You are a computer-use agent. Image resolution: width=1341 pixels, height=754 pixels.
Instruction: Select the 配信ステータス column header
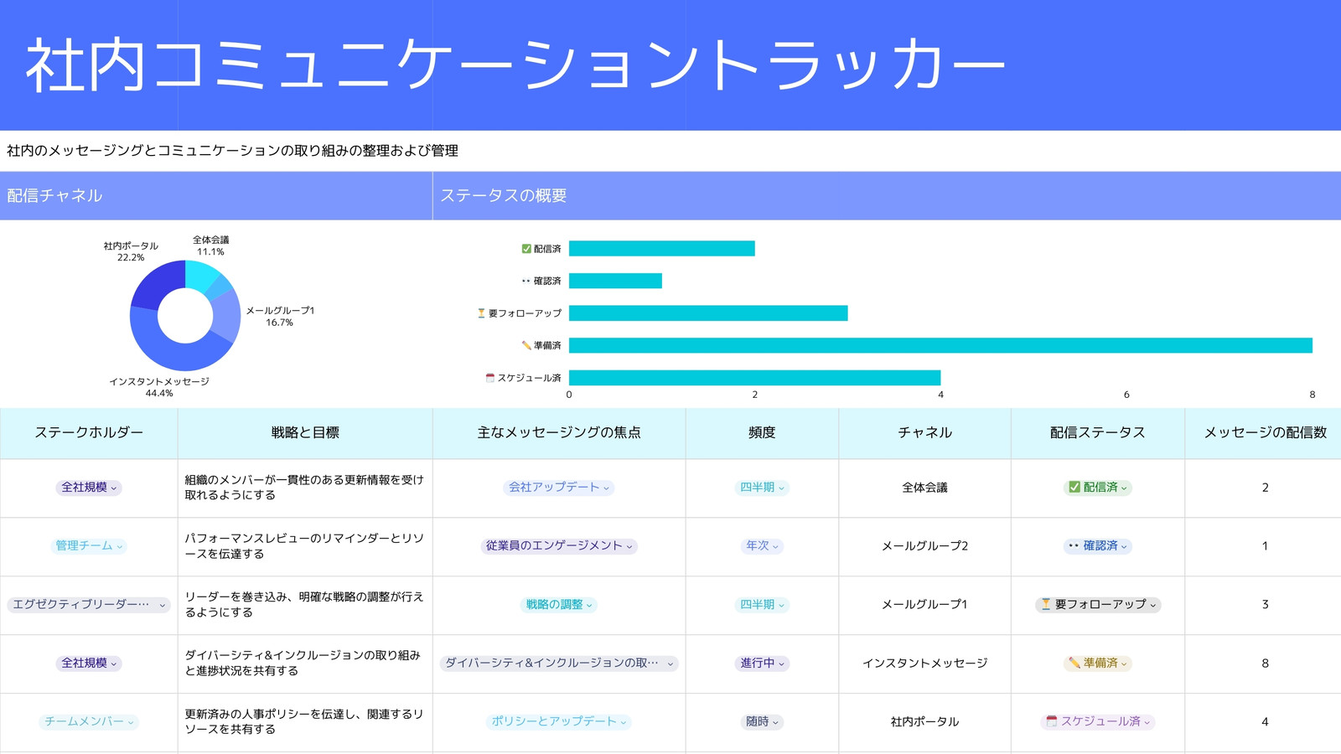(x=1098, y=433)
